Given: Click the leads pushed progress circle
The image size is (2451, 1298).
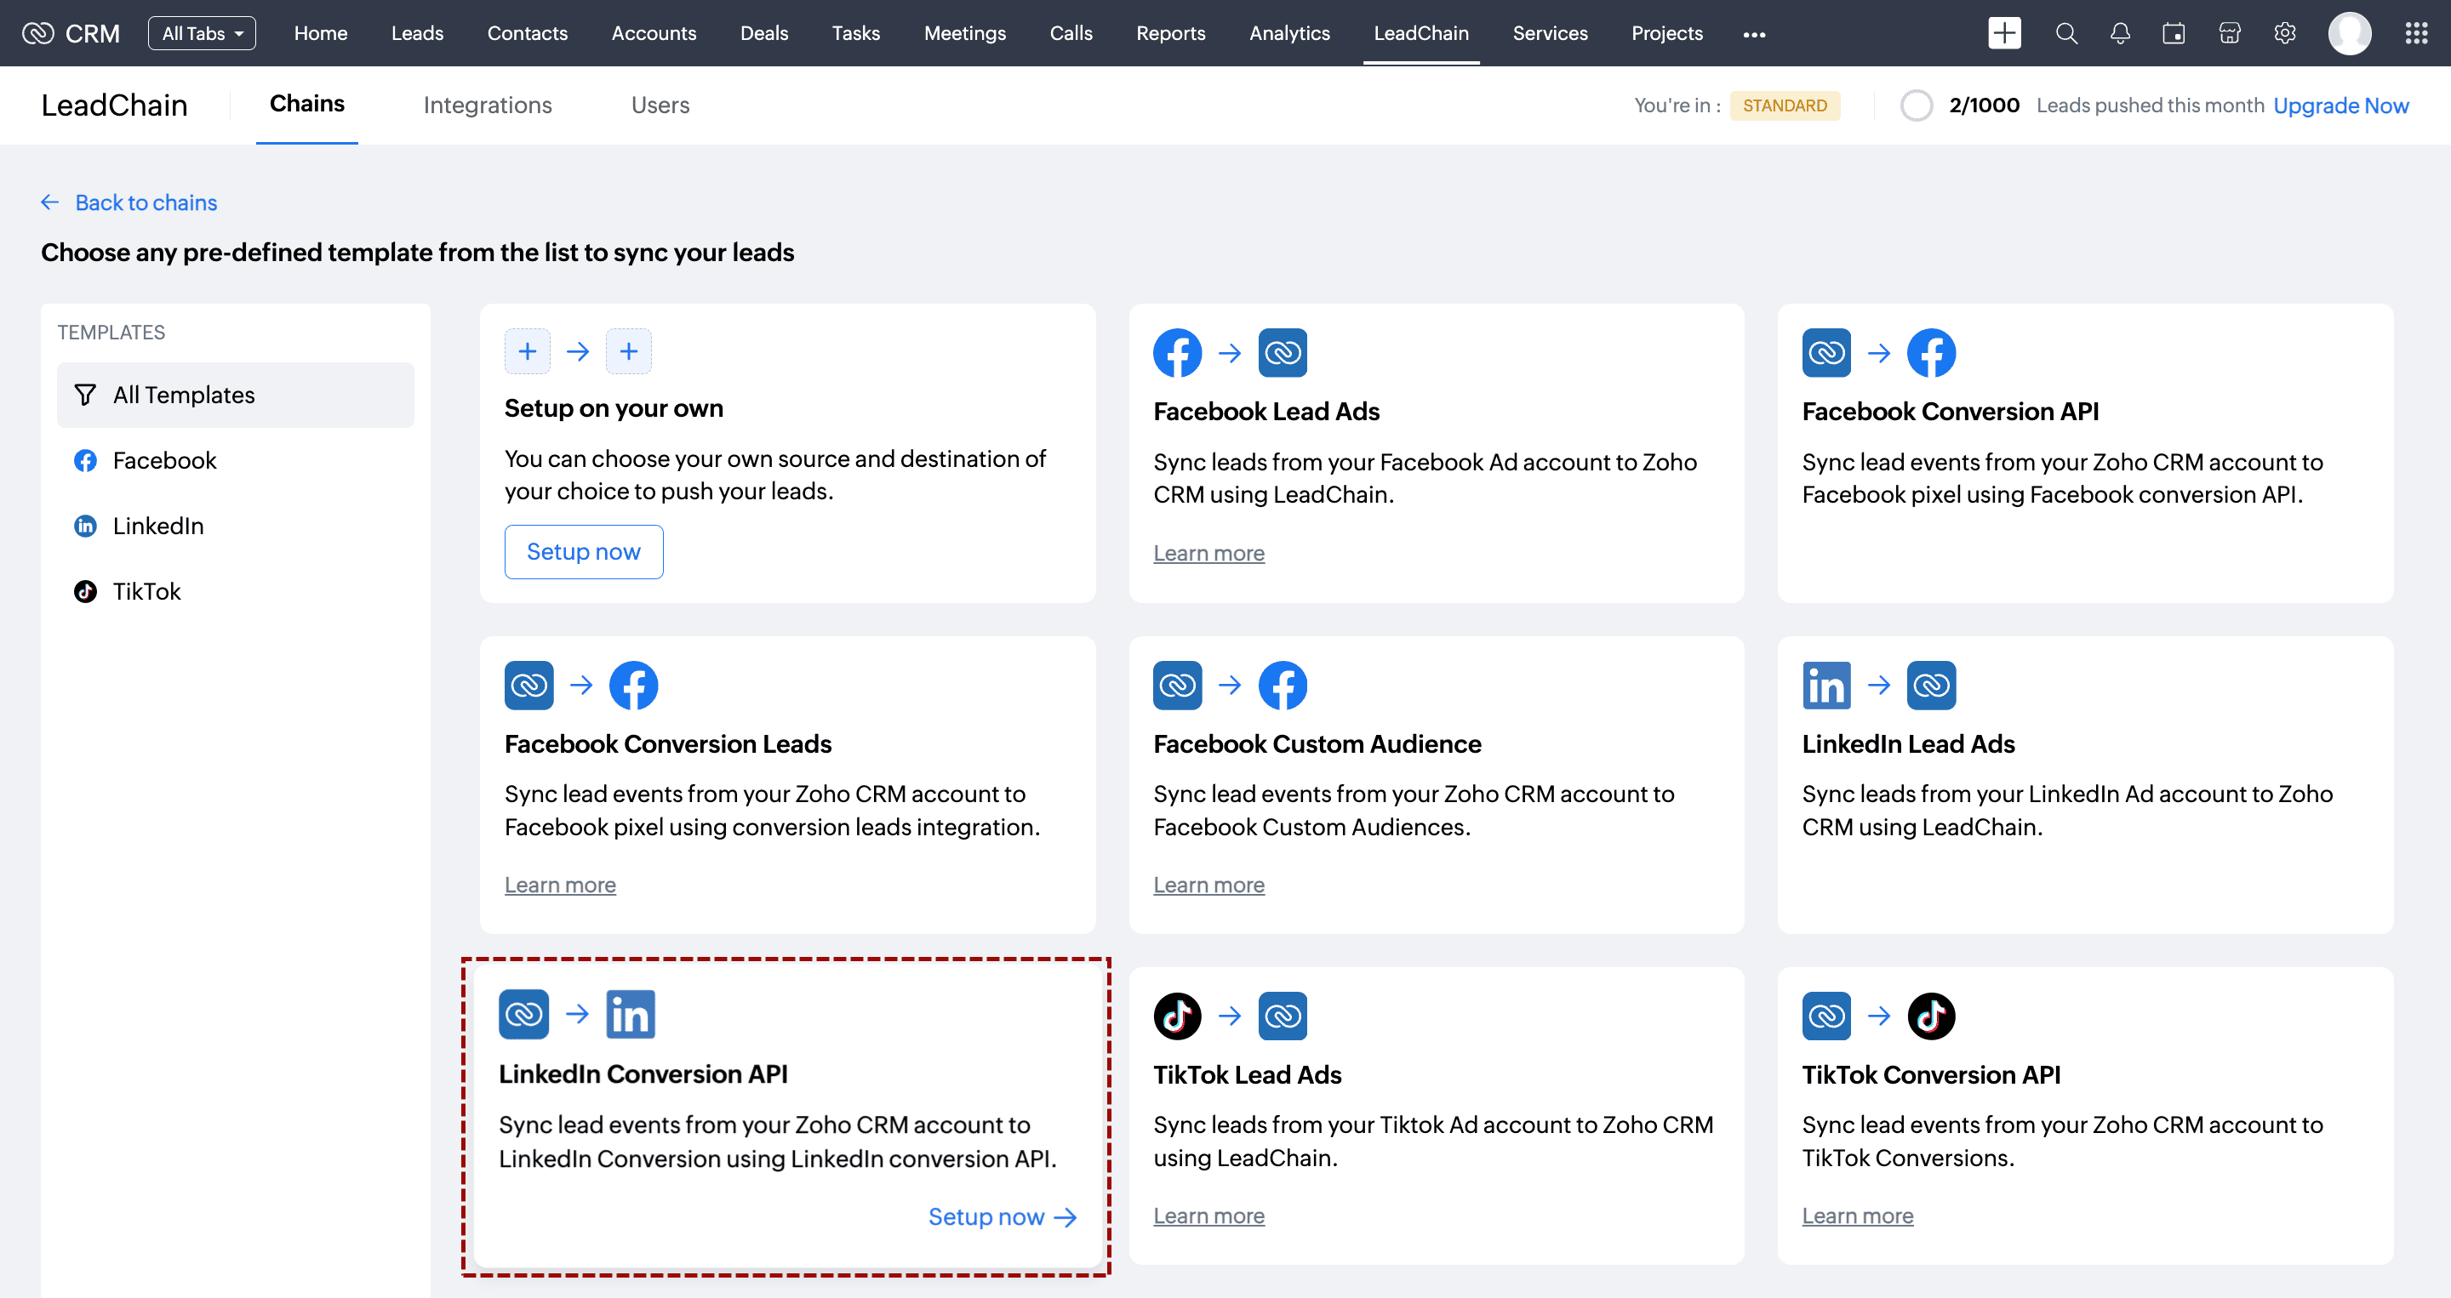Looking at the screenshot, I should point(1917,105).
